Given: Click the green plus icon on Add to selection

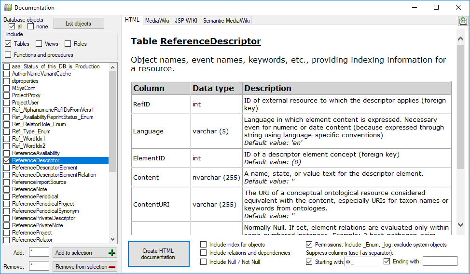Looking at the screenshot, I should (112, 253).
